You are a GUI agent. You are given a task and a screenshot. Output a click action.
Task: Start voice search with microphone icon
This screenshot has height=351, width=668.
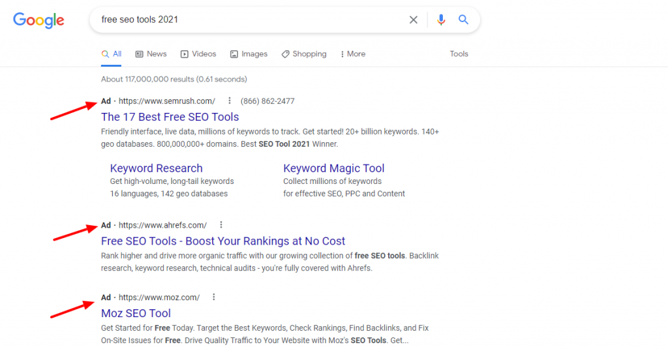click(441, 20)
